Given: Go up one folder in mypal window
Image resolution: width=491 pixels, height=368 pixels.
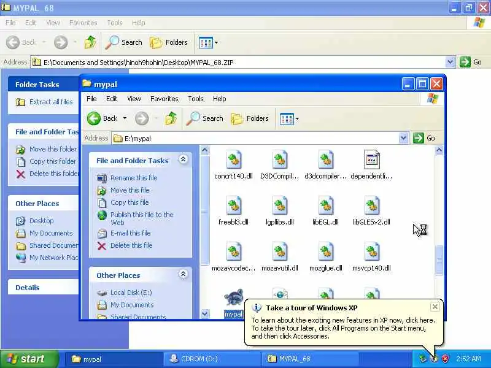Looking at the screenshot, I should (171, 118).
